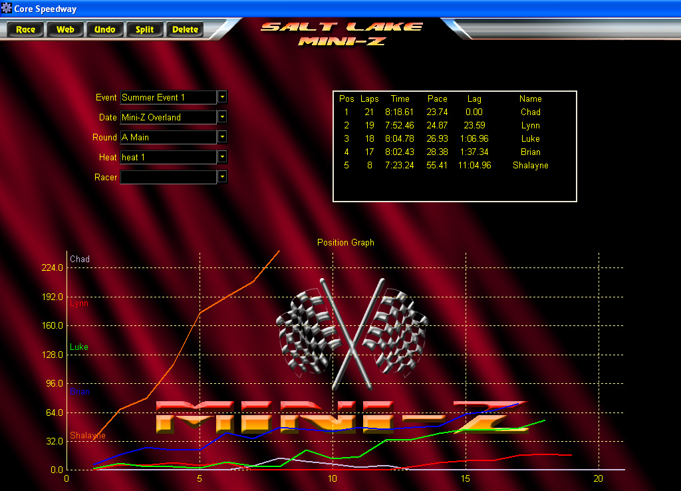
Task: Click the Event field showing Summer Event 1
Action: [168, 97]
